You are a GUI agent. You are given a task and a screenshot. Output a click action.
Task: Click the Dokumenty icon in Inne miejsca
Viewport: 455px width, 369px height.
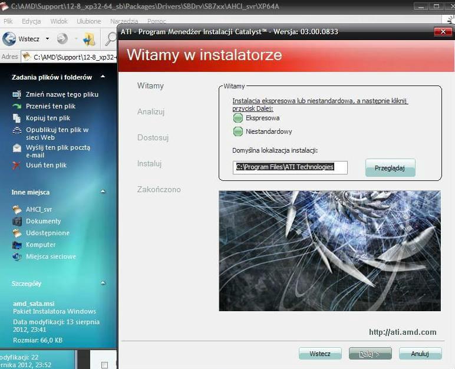[17, 221]
